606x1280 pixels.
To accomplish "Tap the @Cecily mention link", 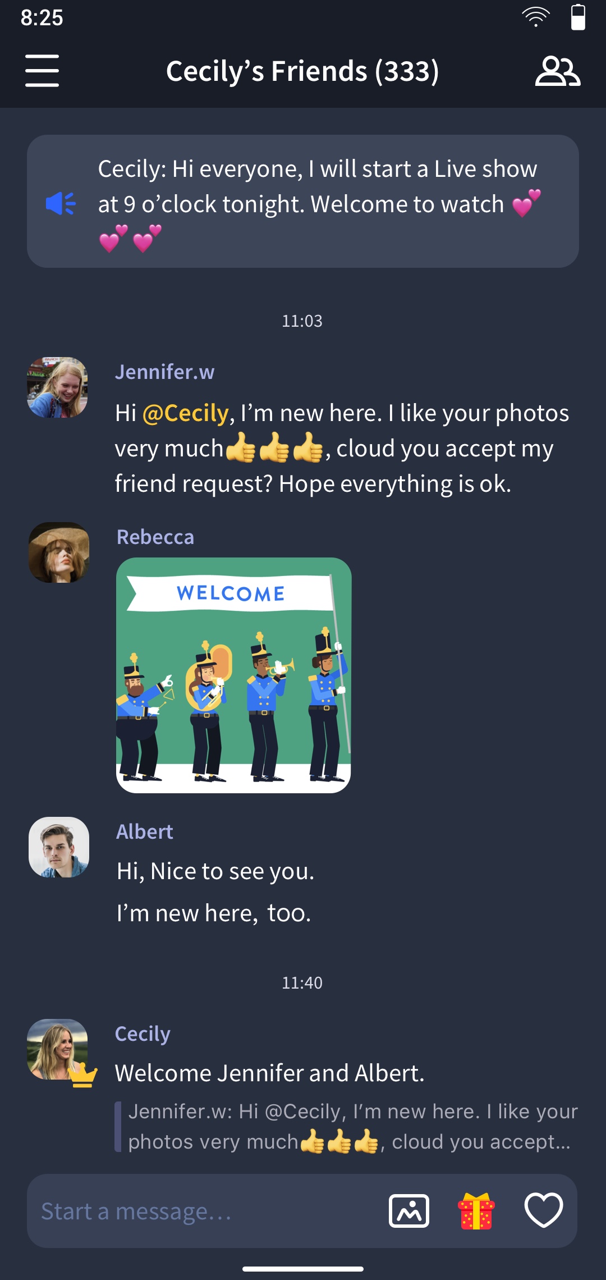I will coord(185,413).
